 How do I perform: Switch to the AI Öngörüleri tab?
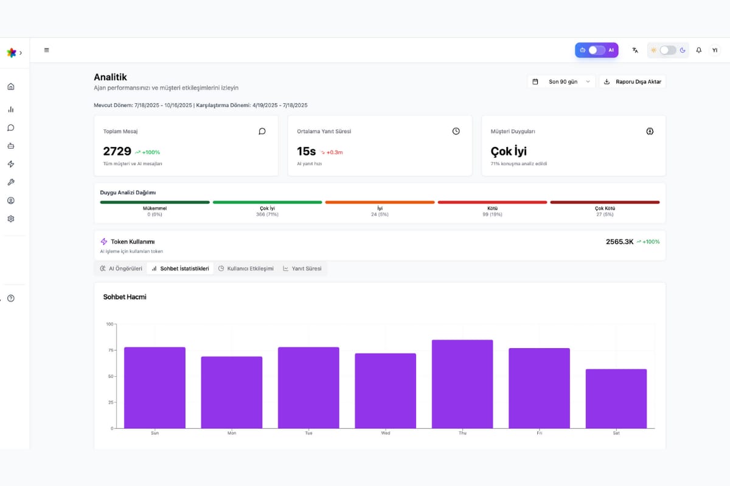click(x=121, y=268)
